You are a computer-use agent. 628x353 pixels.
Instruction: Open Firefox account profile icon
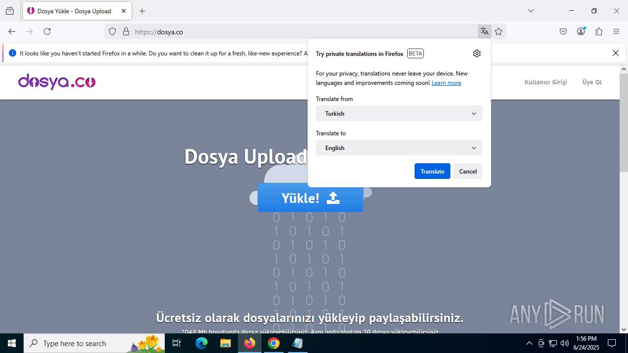581,31
